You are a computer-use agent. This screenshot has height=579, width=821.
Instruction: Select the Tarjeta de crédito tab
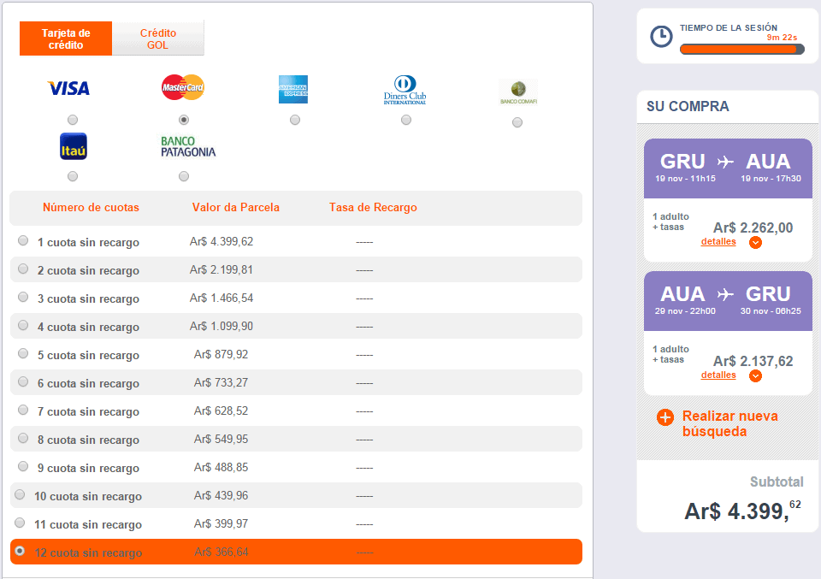coord(66,38)
